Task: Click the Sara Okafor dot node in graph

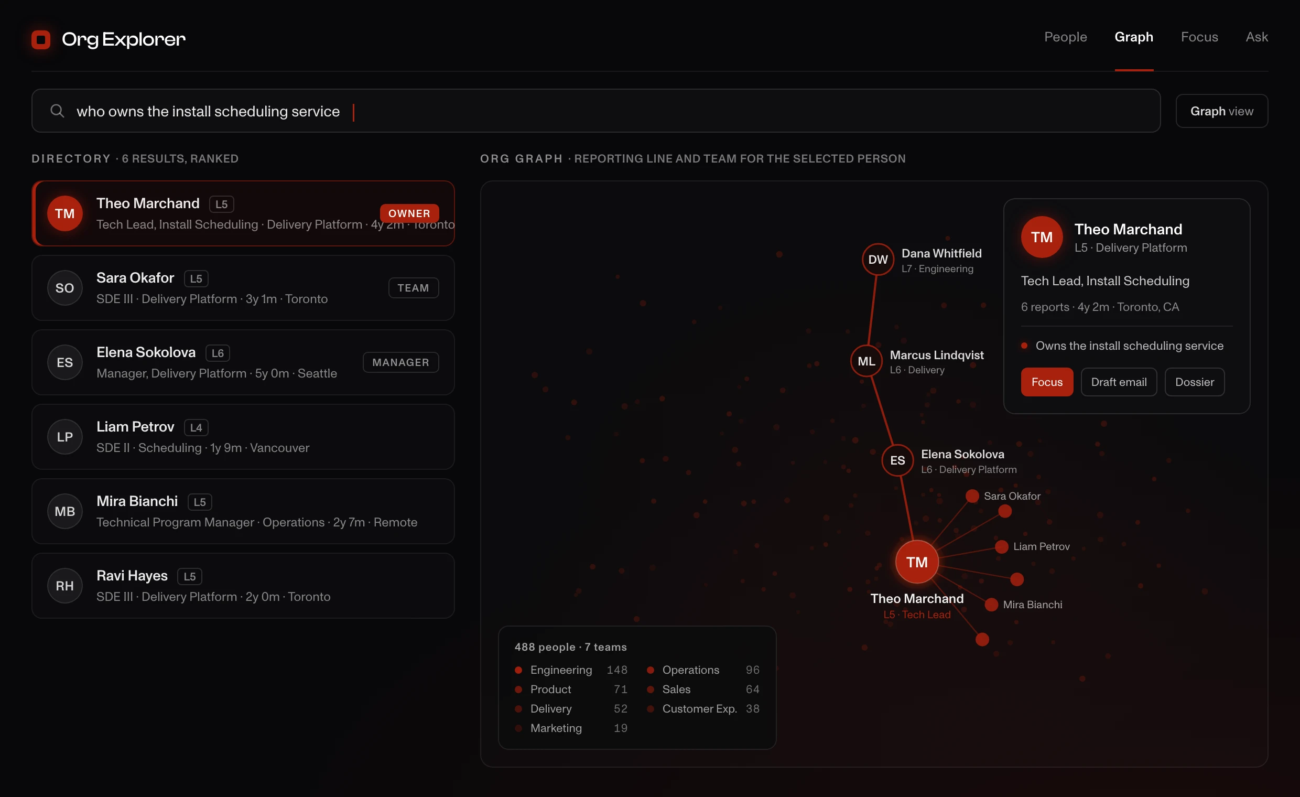Action: coord(972,496)
